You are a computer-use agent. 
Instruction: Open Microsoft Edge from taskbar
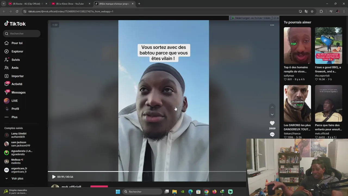click(191, 192)
